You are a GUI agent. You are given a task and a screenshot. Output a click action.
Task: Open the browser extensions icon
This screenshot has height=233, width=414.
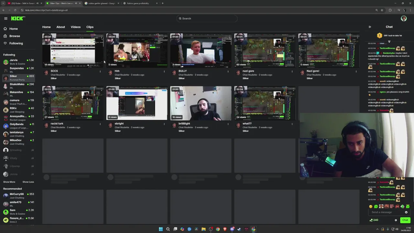coord(390,10)
